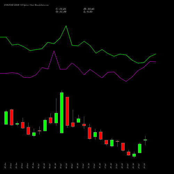
Task: Click the high price 'H: 13.45'
Action: [89, 9]
